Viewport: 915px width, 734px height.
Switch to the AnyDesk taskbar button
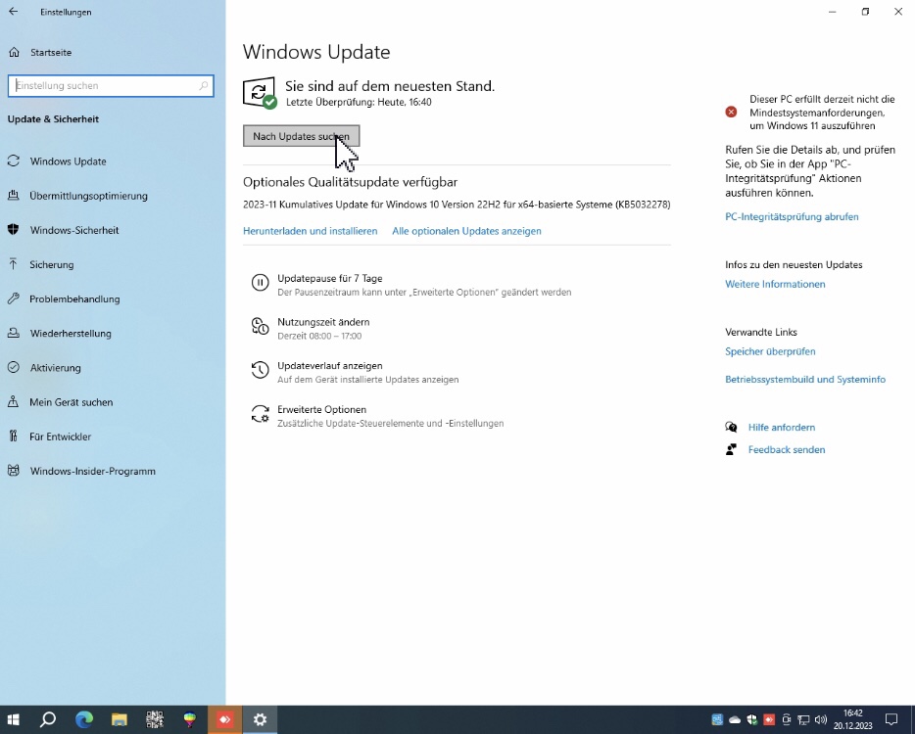pos(224,720)
